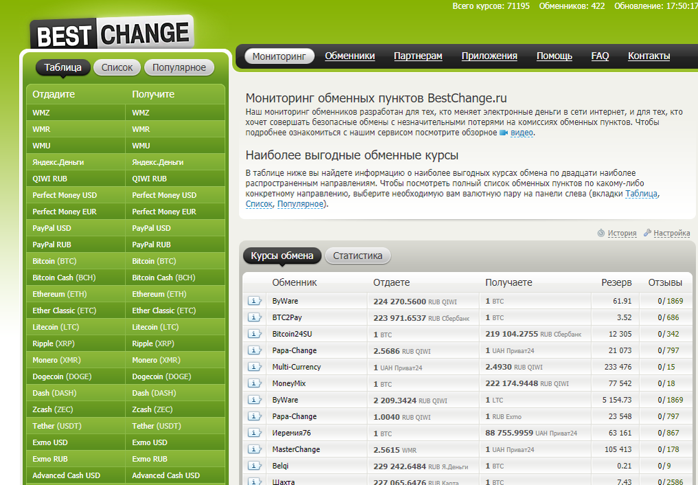The image size is (698, 485).
Task: Switch to the Таблица tab
Action: click(x=62, y=68)
